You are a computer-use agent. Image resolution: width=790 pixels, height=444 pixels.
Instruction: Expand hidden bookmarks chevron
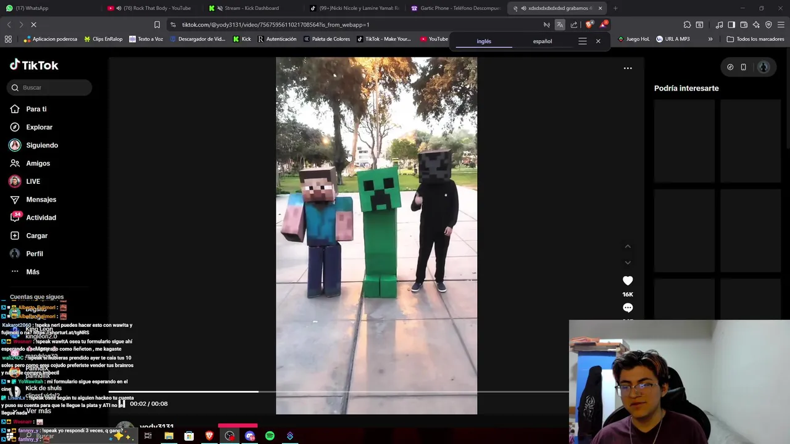click(x=710, y=39)
